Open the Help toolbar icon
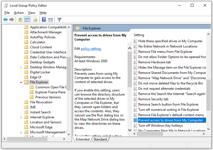213x150 pixels. (x=44, y=20)
